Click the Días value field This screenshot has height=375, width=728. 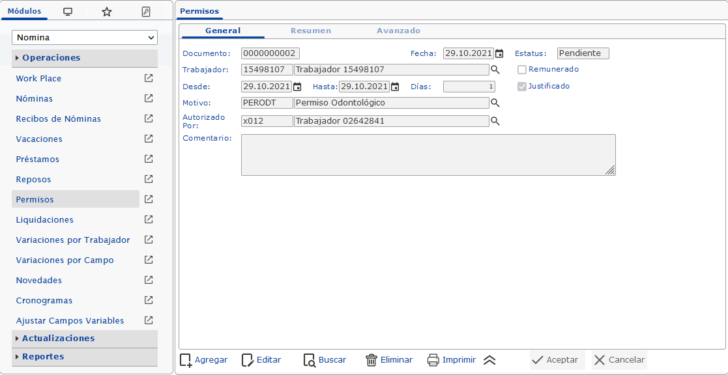469,87
